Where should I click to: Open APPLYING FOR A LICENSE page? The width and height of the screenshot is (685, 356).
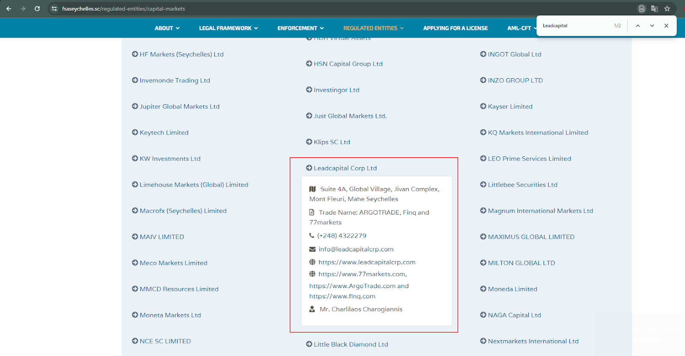pyautogui.click(x=456, y=28)
